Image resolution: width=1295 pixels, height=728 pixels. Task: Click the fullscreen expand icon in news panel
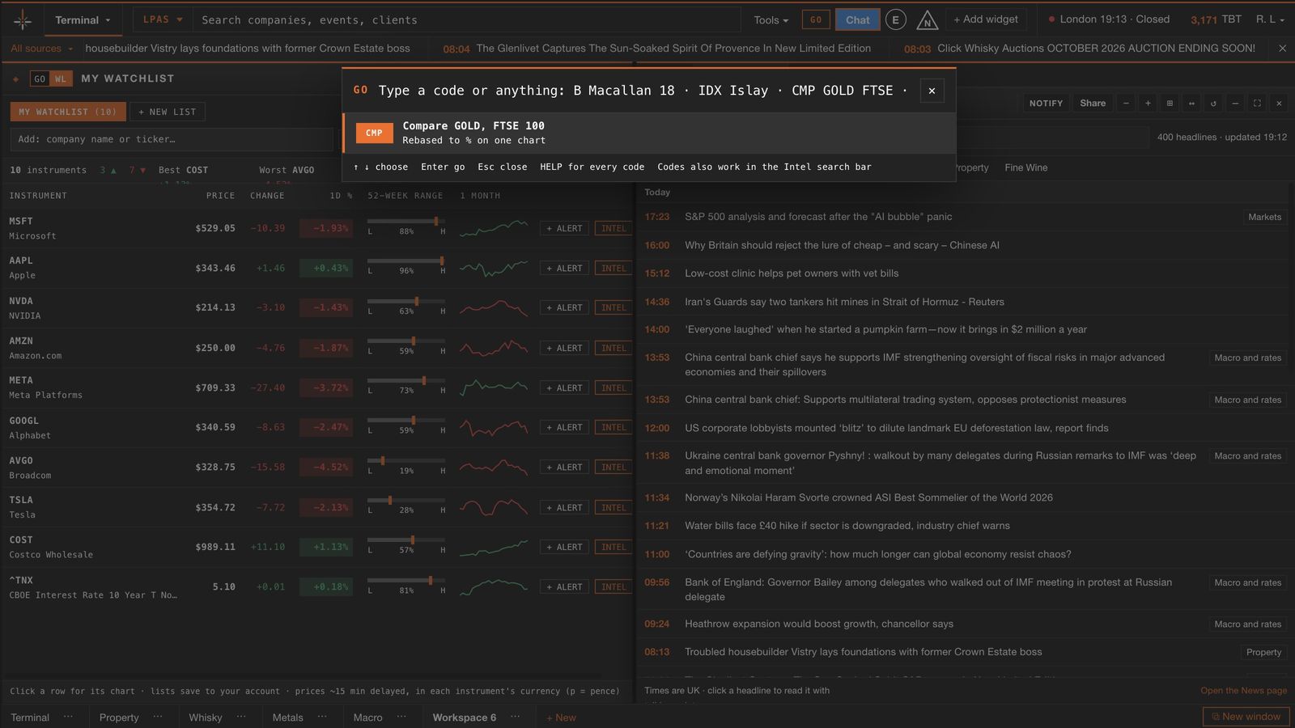1257,104
